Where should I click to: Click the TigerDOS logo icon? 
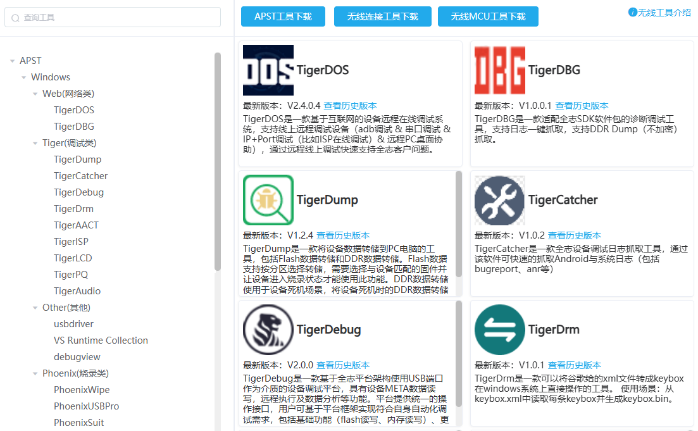(268, 70)
